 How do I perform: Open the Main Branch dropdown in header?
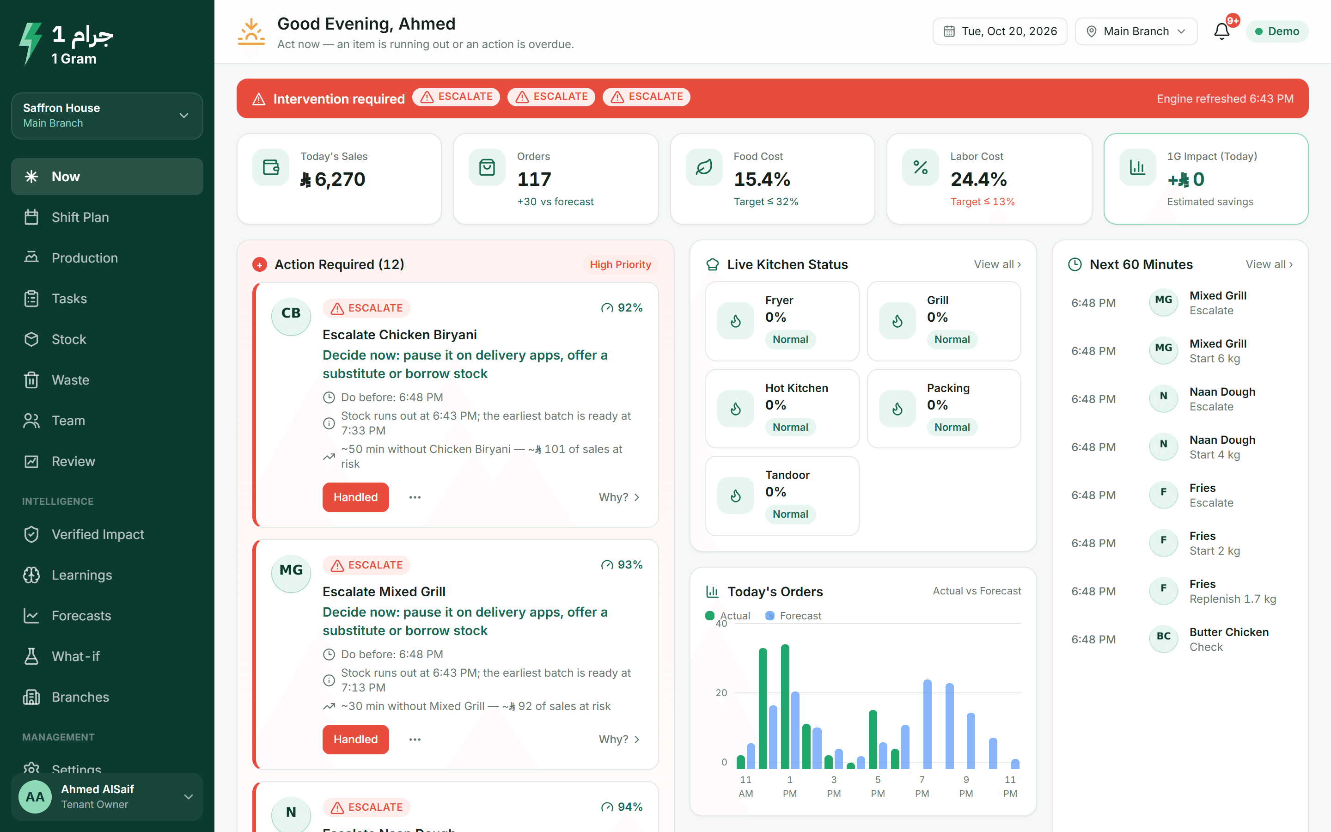tap(1136, 31)
